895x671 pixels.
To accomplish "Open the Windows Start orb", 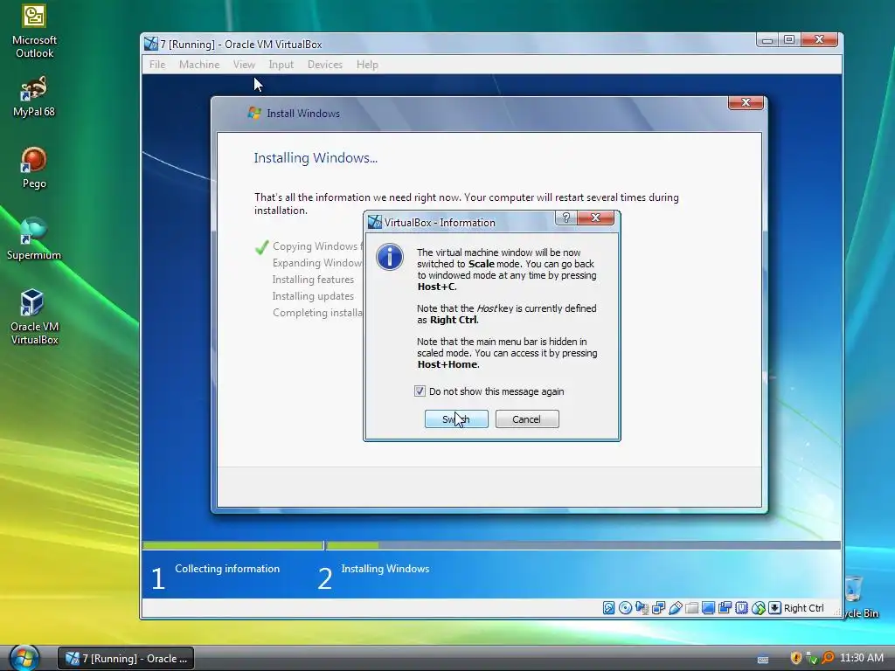I will coord(24,657).
